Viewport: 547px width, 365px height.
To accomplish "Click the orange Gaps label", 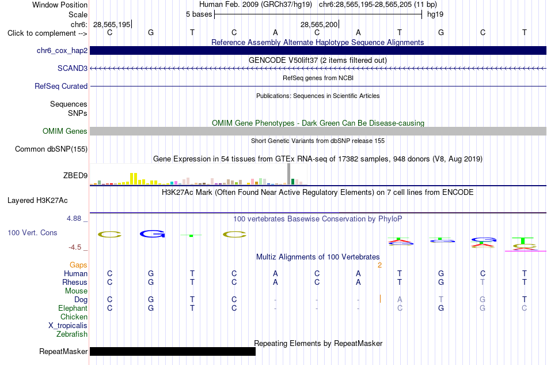I will tap(78, 265).
